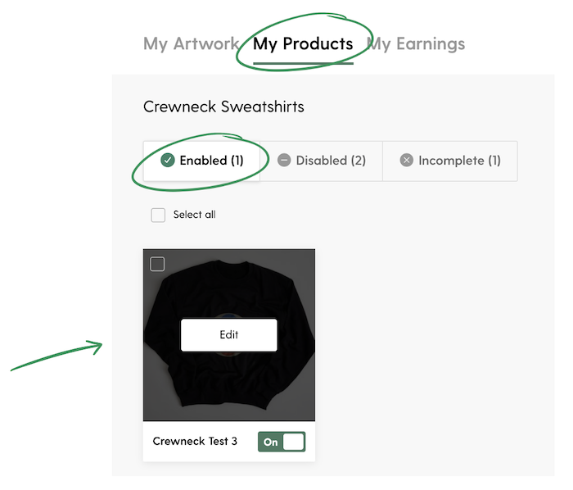Click the Crewneck Test 3 product name
This screenshot has width=573, height=490.
pyautogui.click(x=195, y=442)
